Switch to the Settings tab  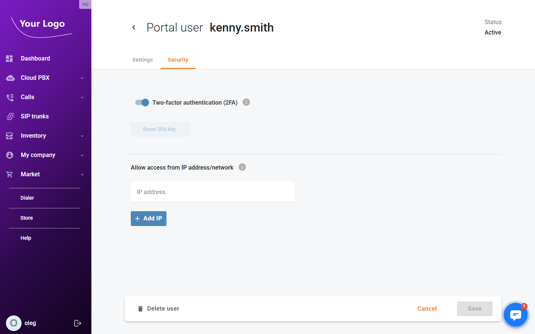coord(142,60)
